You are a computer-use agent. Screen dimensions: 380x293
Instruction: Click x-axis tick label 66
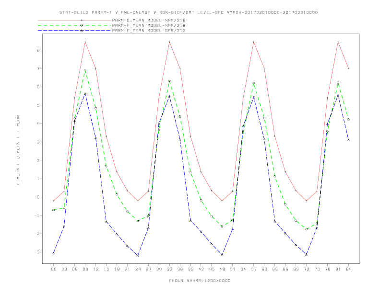coord(285,269)
